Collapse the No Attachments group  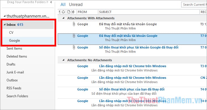[64, 60]
